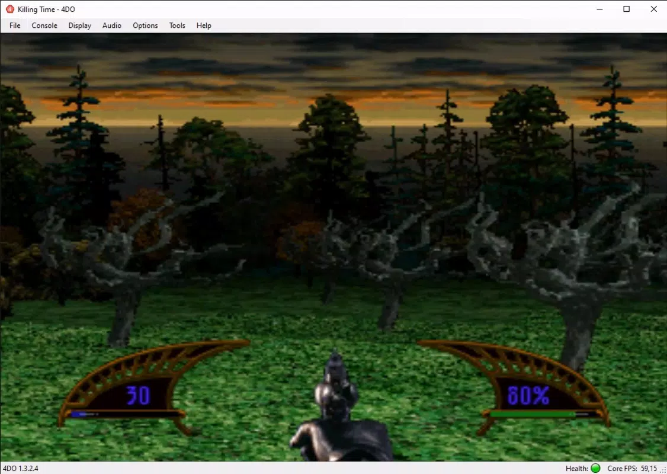667x474 pixels.
Task: Open the Help menu
Action: click(204, 25)
